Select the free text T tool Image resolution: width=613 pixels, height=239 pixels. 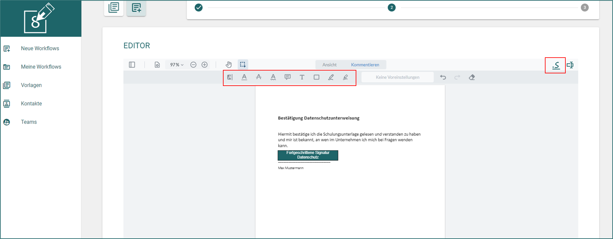click(302, 77)
